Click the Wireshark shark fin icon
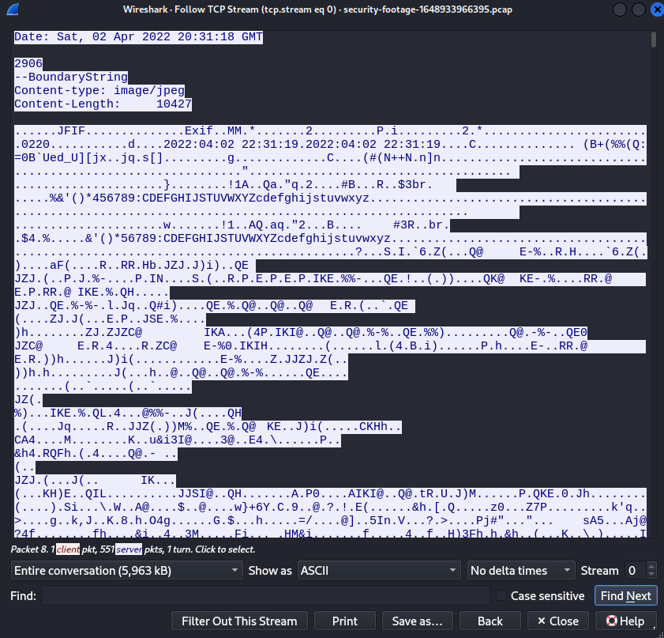Screen dimensions: 664x638 [13, 9]
